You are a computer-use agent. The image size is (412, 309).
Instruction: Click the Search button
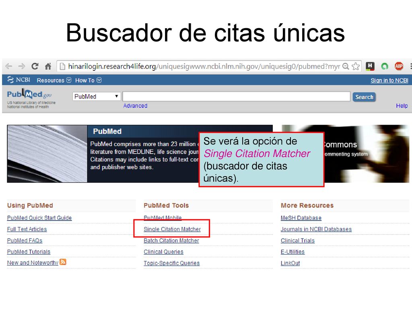pyautogui.click(x=364, y=97)
